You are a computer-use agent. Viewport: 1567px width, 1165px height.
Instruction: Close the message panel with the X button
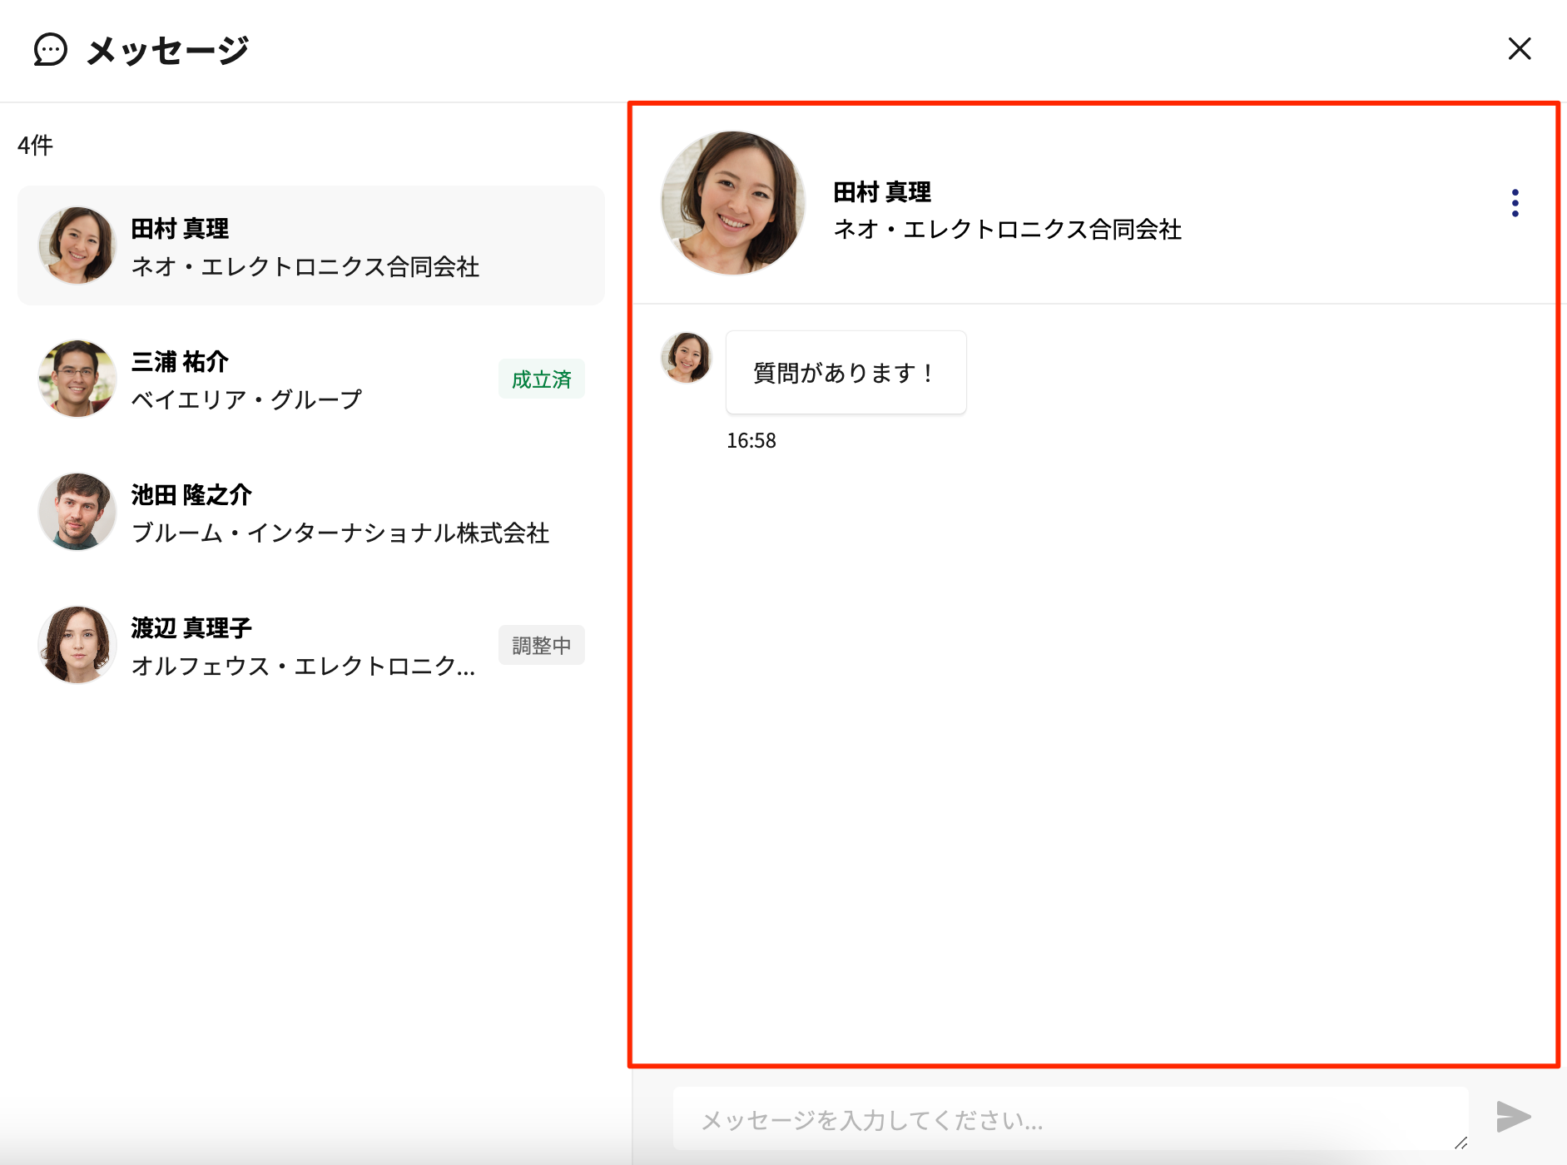pos(1520,50)
